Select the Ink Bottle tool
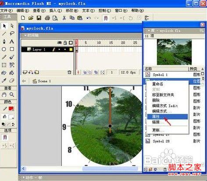 tap(4, 73)
